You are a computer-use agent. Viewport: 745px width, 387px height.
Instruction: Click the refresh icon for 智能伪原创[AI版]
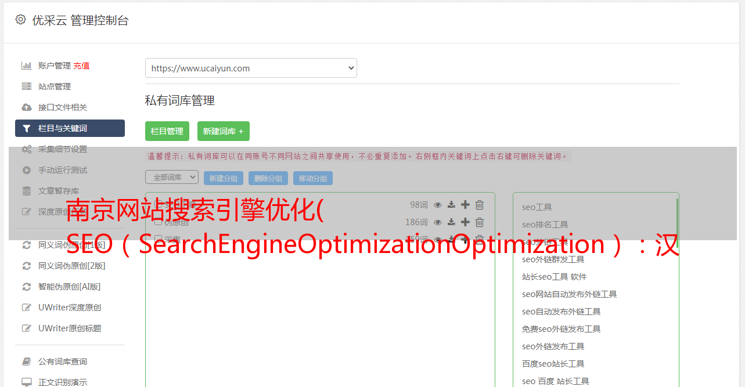point(27,287)
